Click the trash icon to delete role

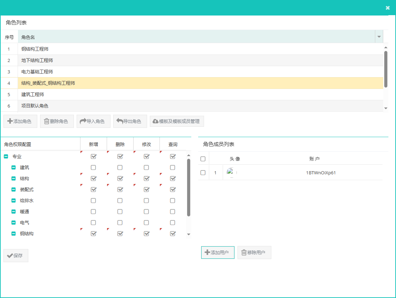[x=47, y=121]
